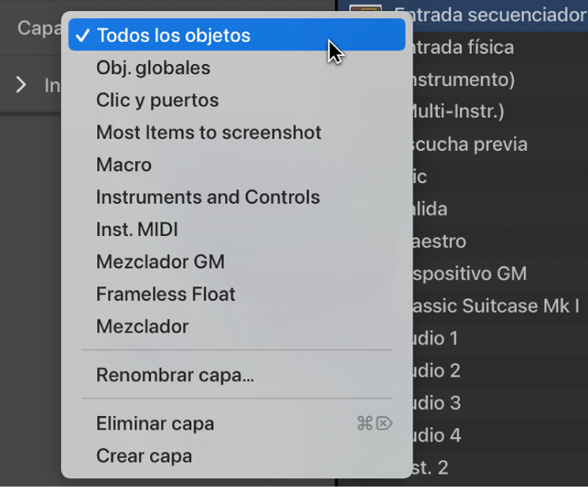The height and width of the screenshot is (487, 588).
Task: Select the checked Todos los objetos layer
Action: pos(173,36)
